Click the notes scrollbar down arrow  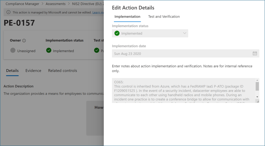coord(257,97)
